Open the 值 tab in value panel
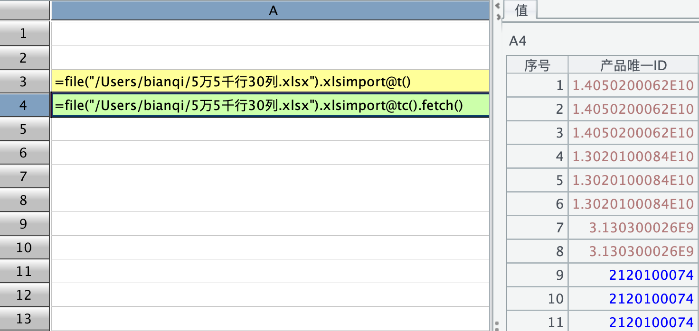 click(x=521, y=10)
